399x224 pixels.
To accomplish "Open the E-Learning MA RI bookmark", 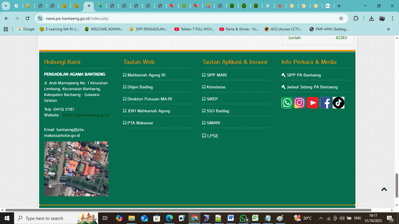I will (59, 29).
